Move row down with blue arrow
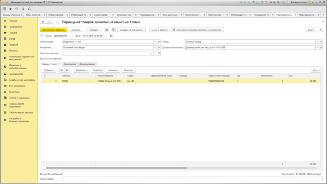The image size is (327, 184). 67,70
